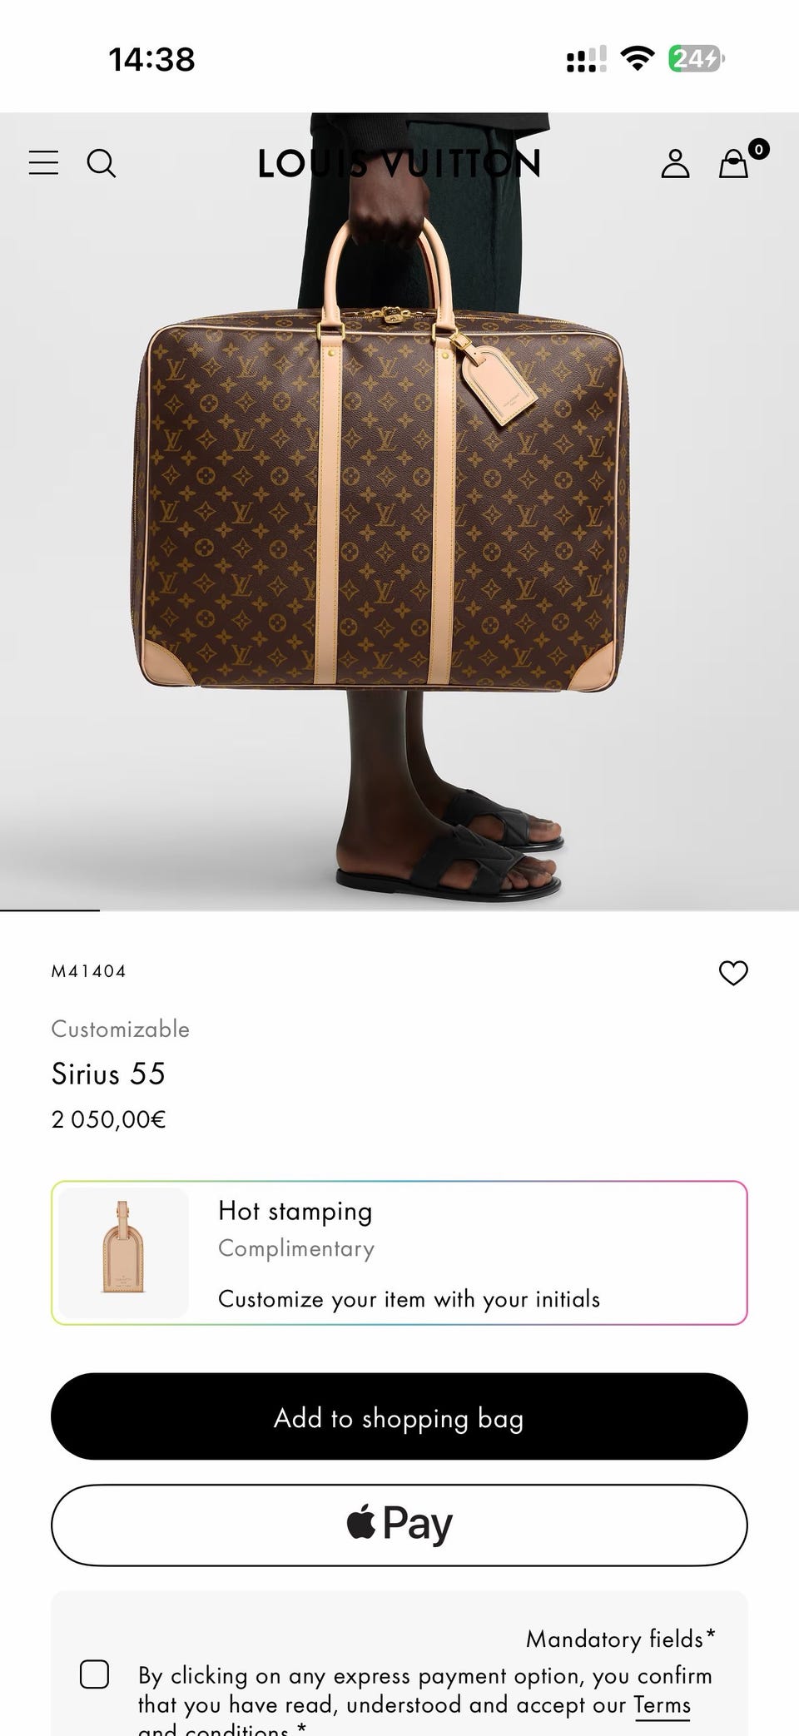Pay with Apple Pay button
This screenshot has height=1736, width=799.
(x=399, y=1525)
